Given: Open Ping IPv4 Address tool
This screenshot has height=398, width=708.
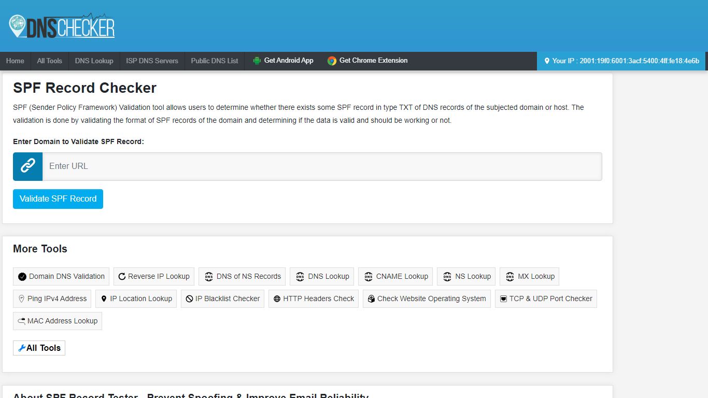Looking at the screenshot, I should tap(52, 299).
